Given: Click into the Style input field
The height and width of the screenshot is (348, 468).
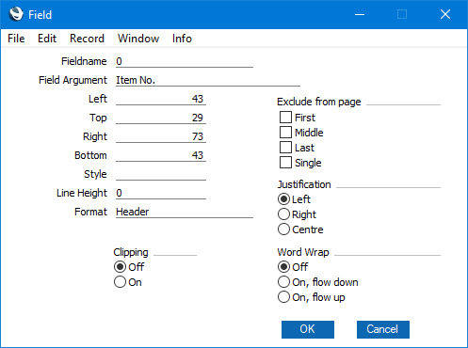Looking at the screenshot, I should click(161, 174).
